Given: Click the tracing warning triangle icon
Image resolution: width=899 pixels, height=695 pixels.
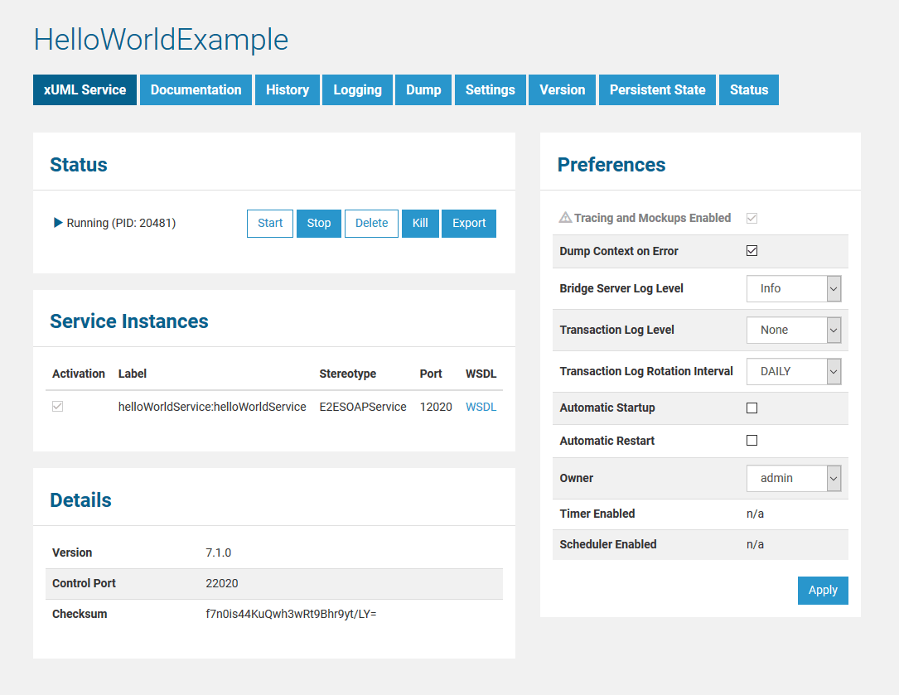Looking at the screenshot, I should tap(565, 218).
